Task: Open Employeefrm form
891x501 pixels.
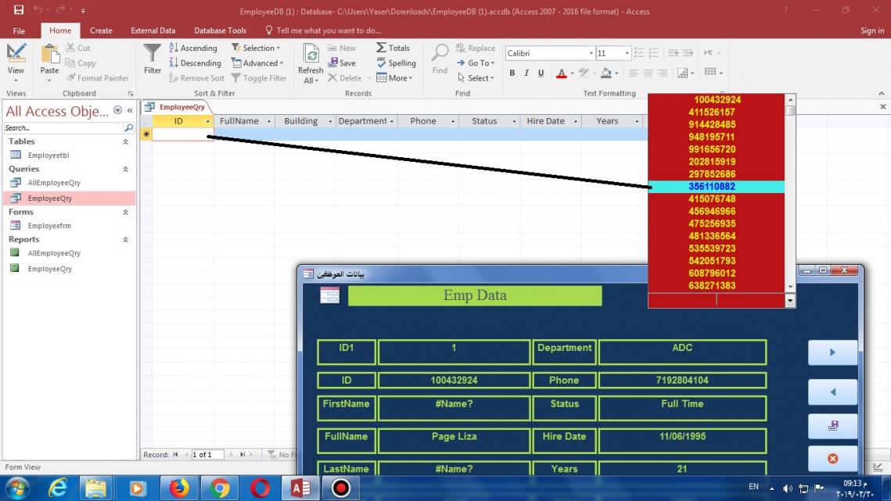Action: pyautogui.click(x=49, y=226)
